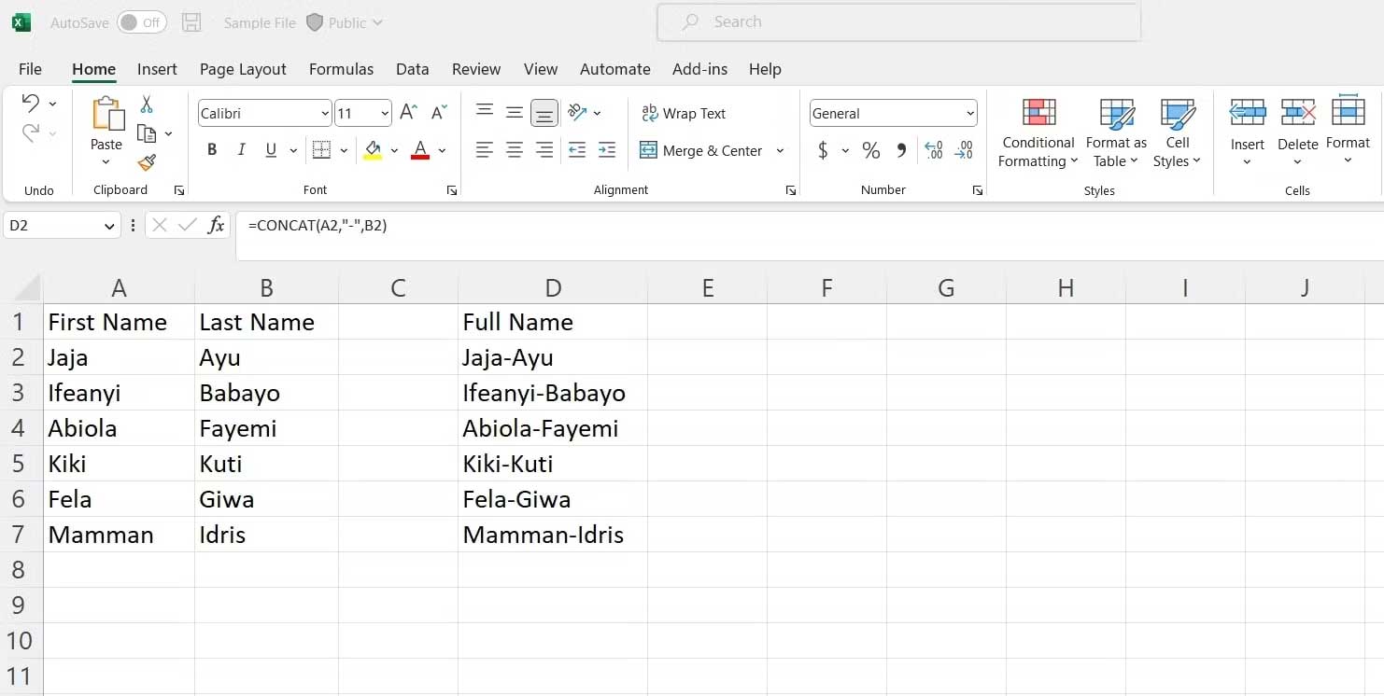Click the Cut scissors icon
1384x696 pixels.
(x=147, y=104)
